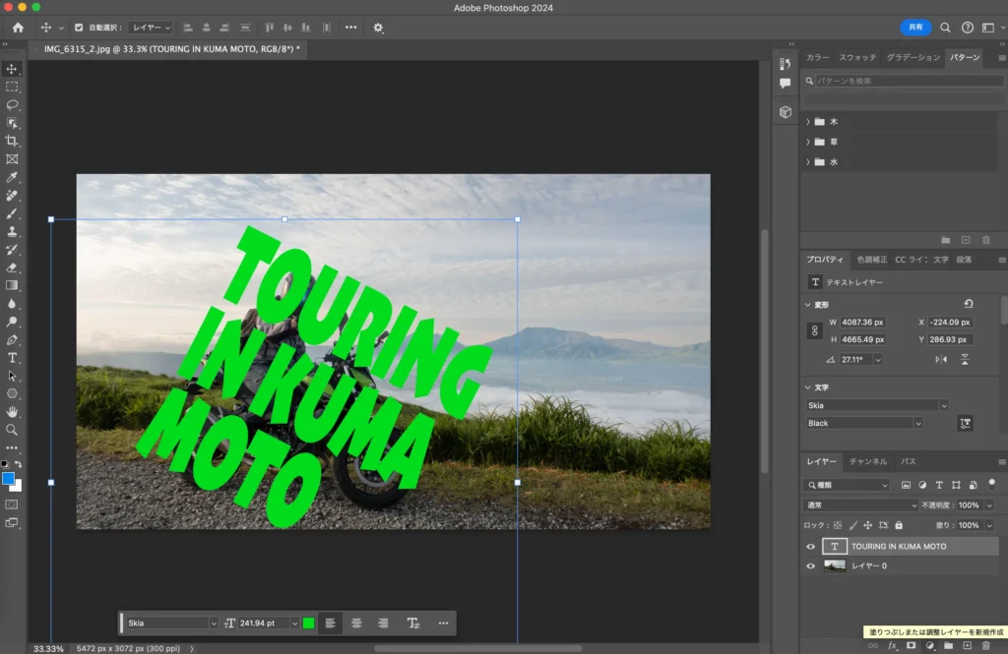Viewport: 1008px width, 654px height.
Task: Open the Black font style dropdown
Action: [864, 423]
